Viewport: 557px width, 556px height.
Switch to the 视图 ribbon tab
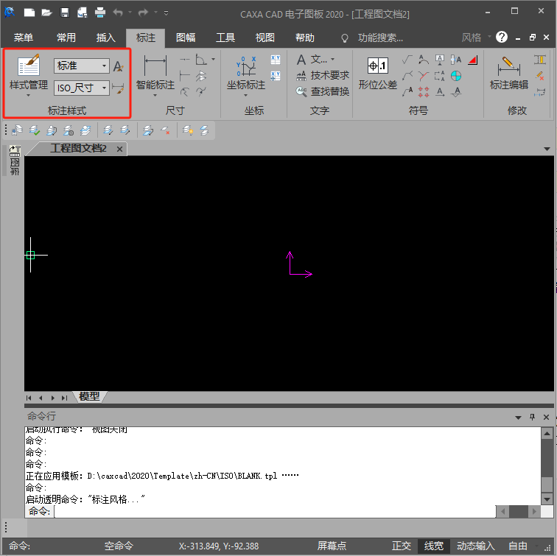[265, 38]
